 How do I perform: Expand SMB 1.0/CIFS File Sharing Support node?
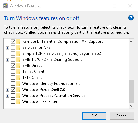tap(7, 60)
